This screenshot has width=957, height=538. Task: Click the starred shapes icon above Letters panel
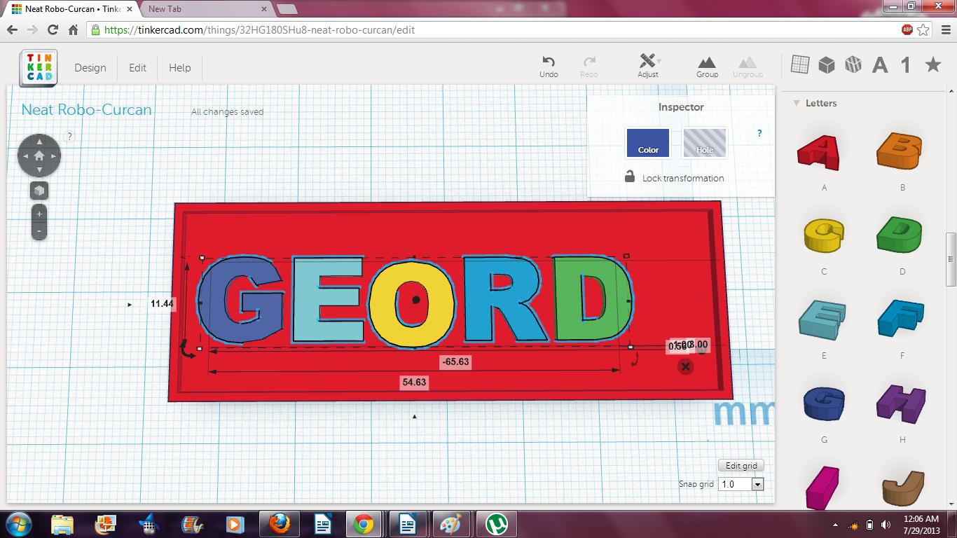pyautogui.click(x=932, y=64)
